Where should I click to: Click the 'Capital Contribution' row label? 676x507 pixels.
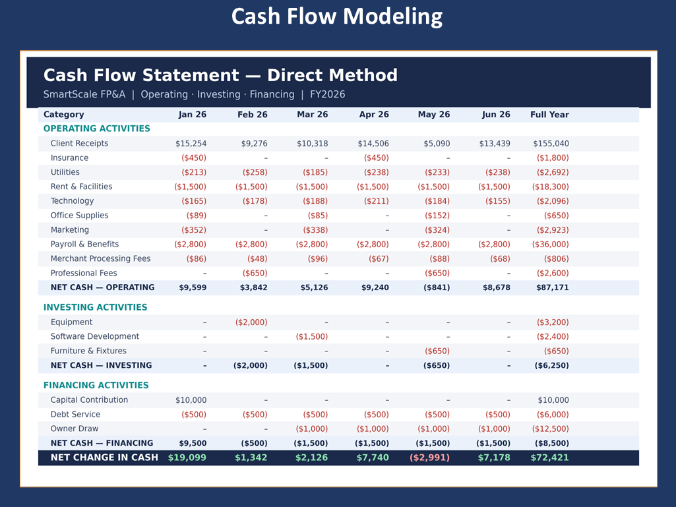pyautogui.click(x=89, y=400)
